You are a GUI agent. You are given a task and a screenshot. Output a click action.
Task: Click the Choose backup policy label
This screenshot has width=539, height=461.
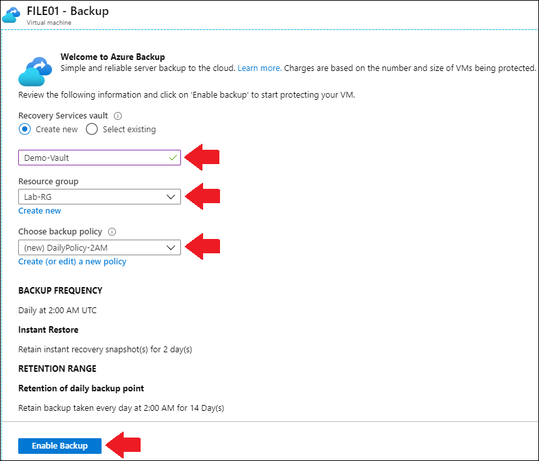coord(60,232)
